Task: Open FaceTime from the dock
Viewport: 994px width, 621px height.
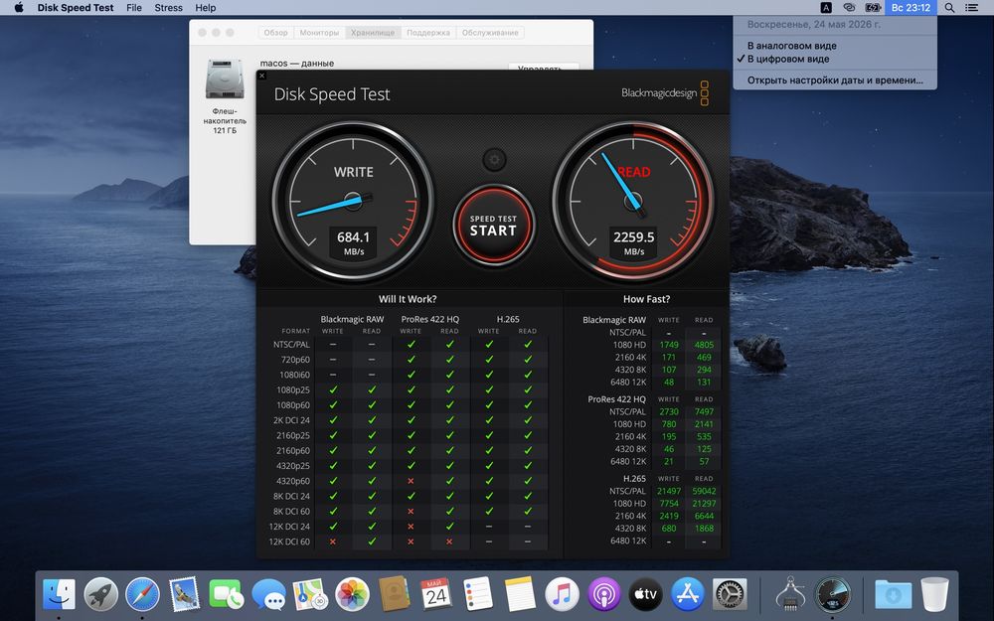Action: point(226,594)
